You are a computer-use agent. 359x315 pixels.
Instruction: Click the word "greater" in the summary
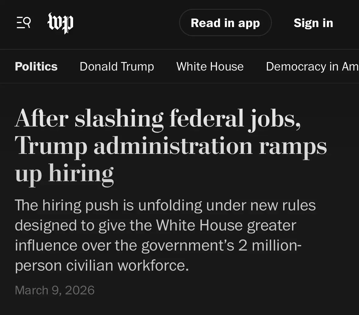coord(272,225)
